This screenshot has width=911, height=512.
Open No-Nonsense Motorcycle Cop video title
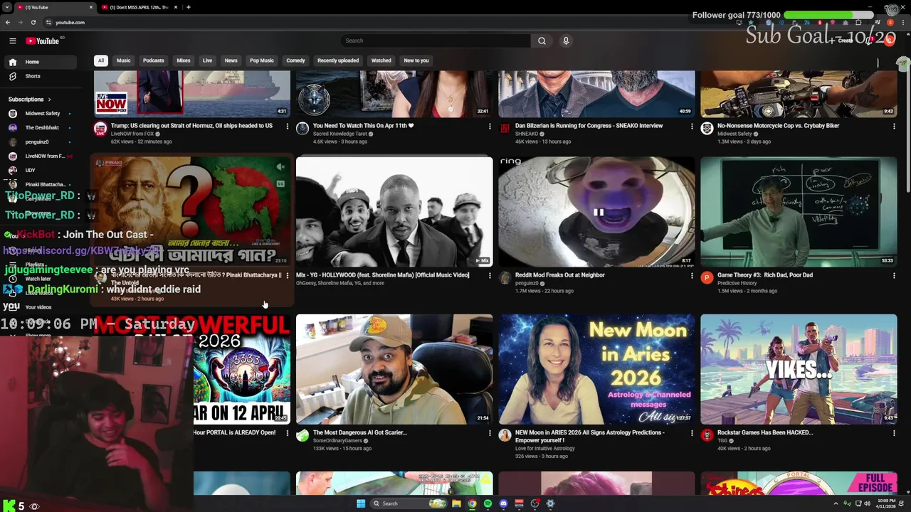[778, 126]
